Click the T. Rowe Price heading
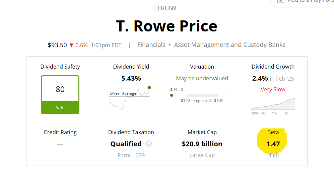The width and height of the screenshot is (334, 180). click(x=166, y=26)
